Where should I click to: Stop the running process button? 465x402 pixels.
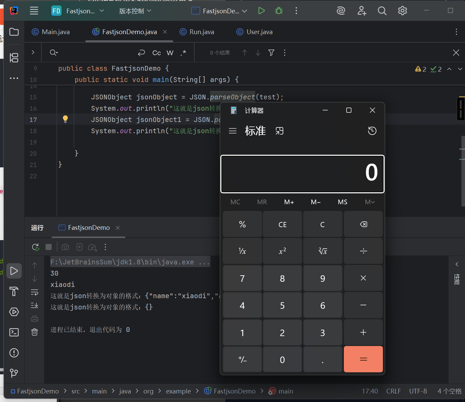[x=49, y=247]
